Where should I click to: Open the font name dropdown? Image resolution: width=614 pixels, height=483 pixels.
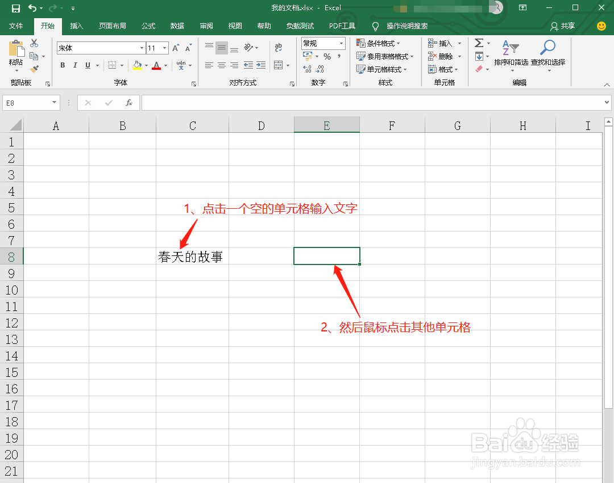142,48
